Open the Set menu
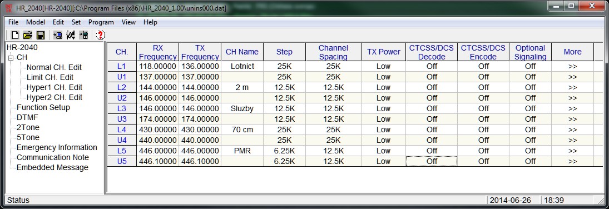The image size is (609, 209). 76,22
